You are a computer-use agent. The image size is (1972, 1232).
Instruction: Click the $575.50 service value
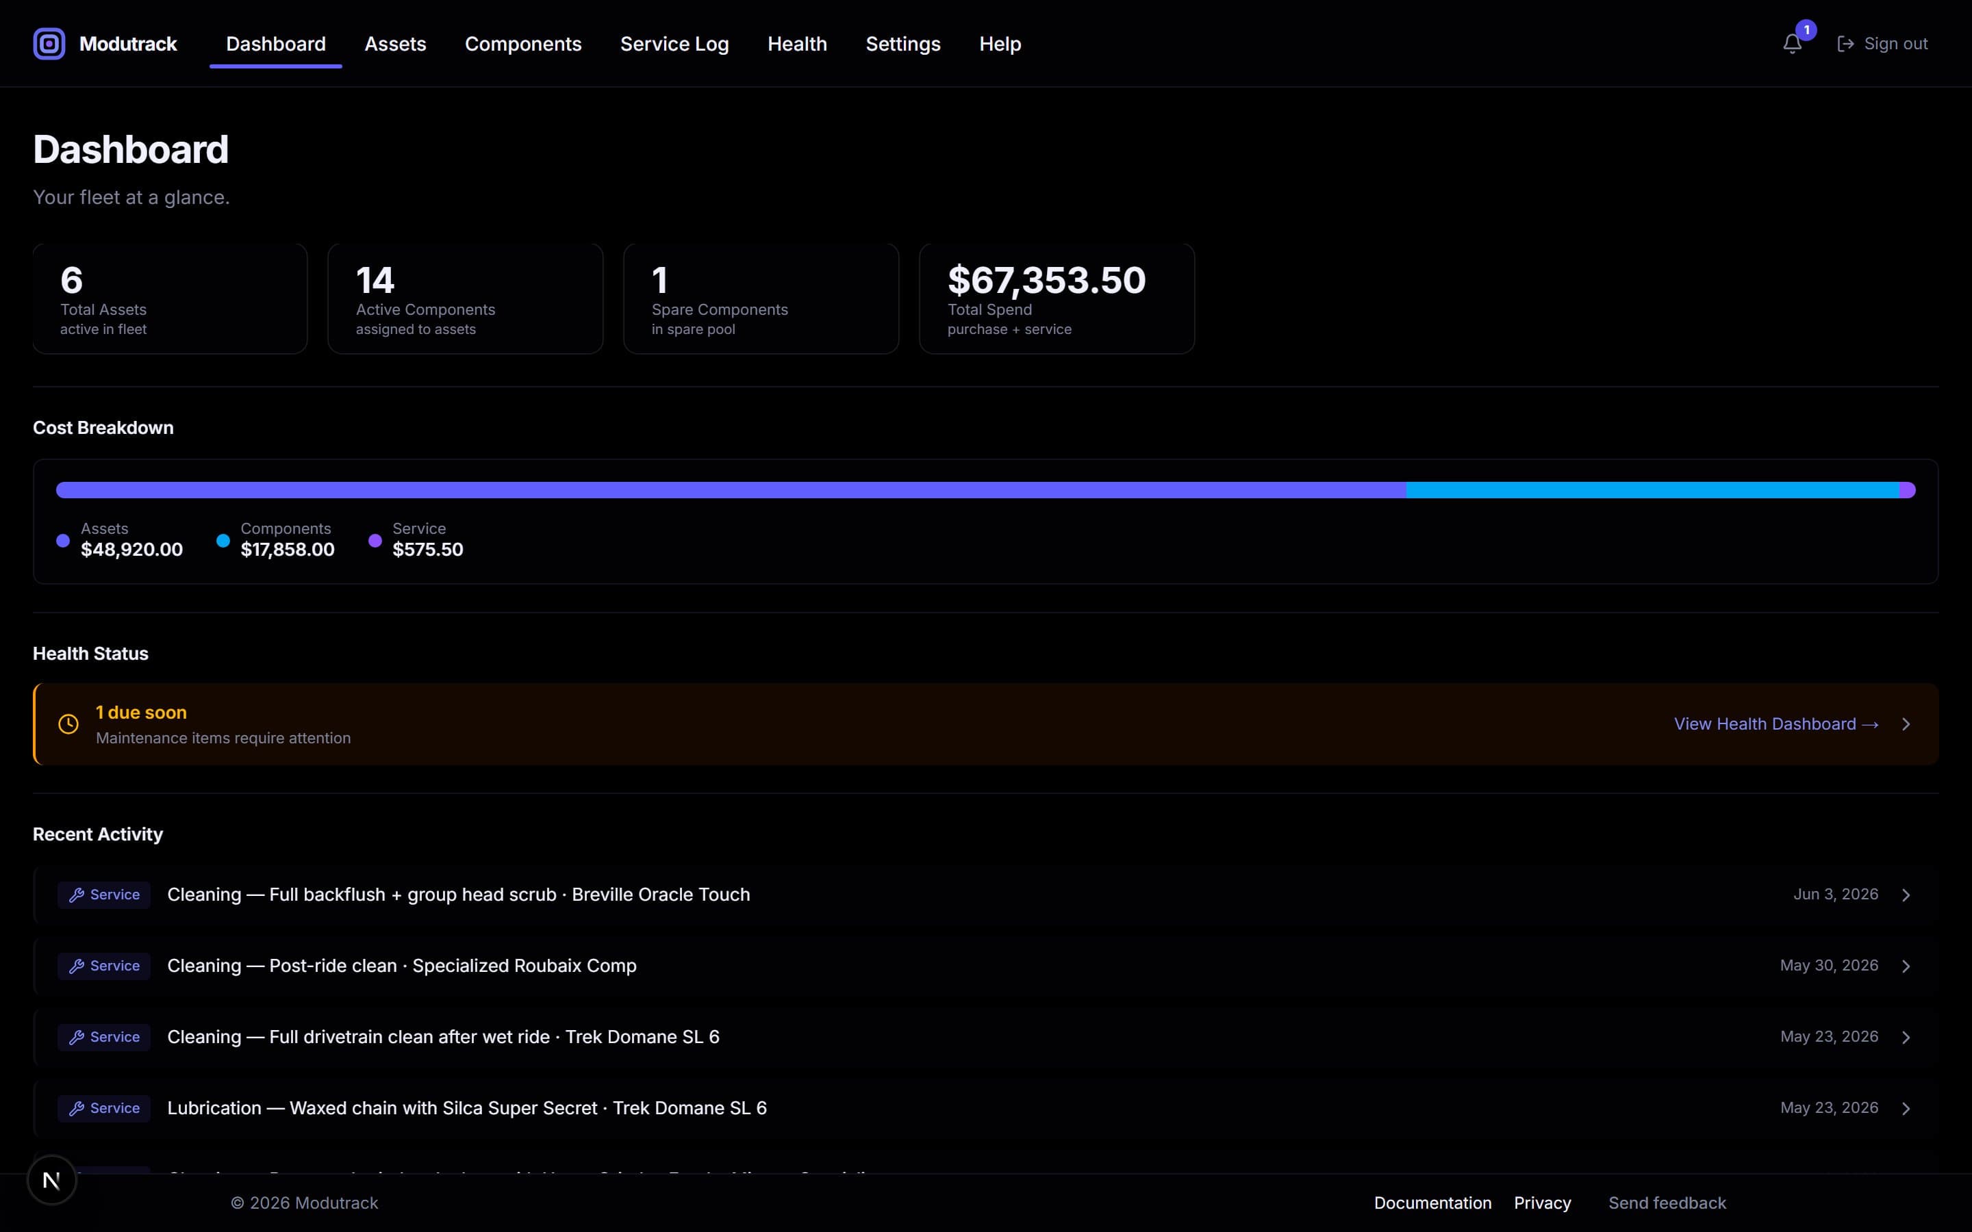[x=428, y=549]
